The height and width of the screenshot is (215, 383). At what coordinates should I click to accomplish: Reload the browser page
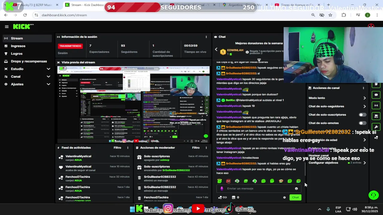coord(25,15)
